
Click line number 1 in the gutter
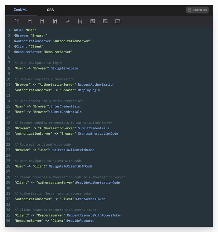click(x=9, y=30)
